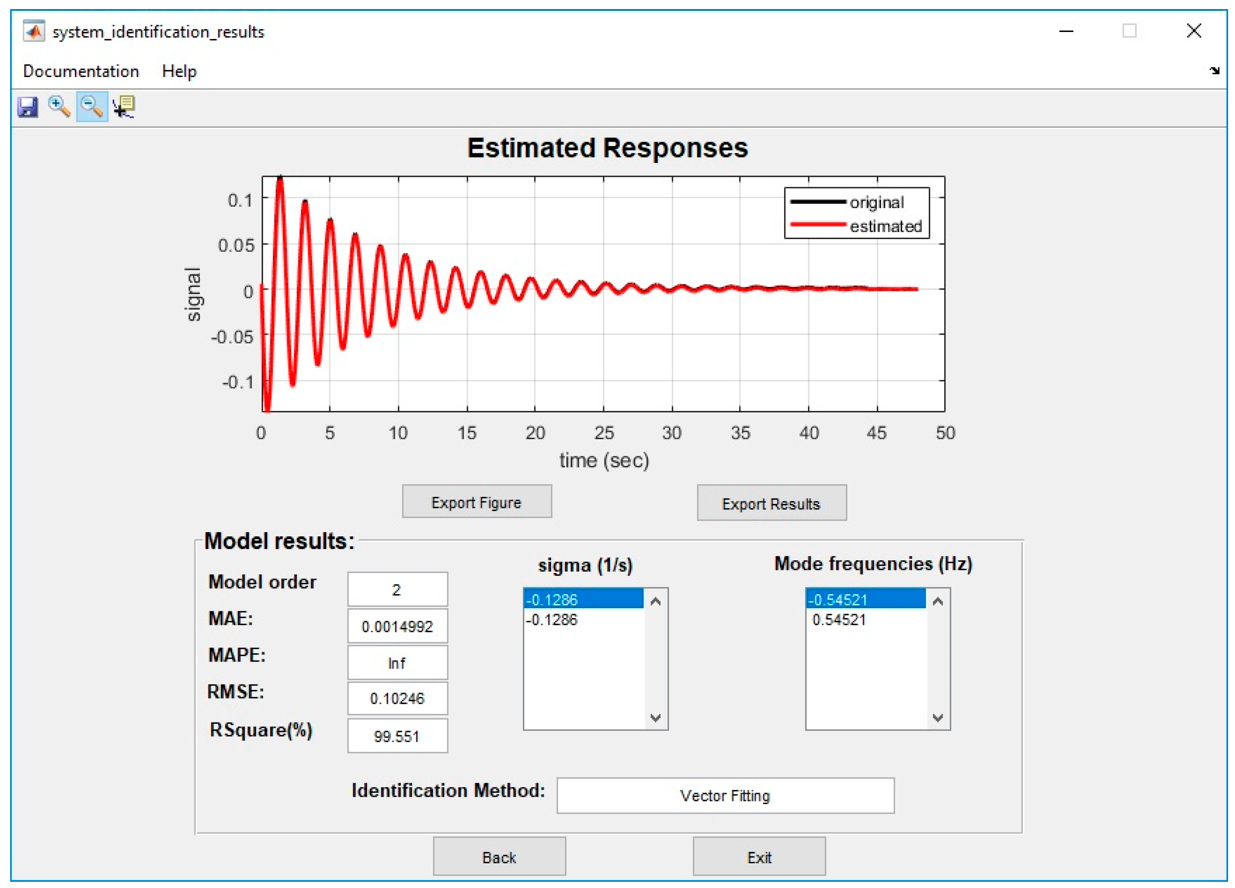This screenshot has width=1235, height=888.
Task: Activate the Data Cursor tool
Action: point(124,107)
